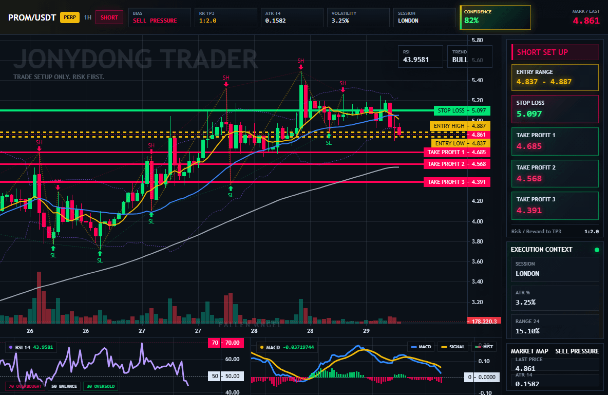
Task: Click the red 70 level tag on RSI panel
Action: (x=226, y=343)
